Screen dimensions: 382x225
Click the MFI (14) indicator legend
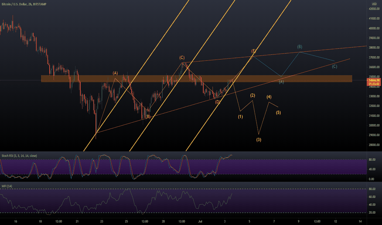[7, 186]
